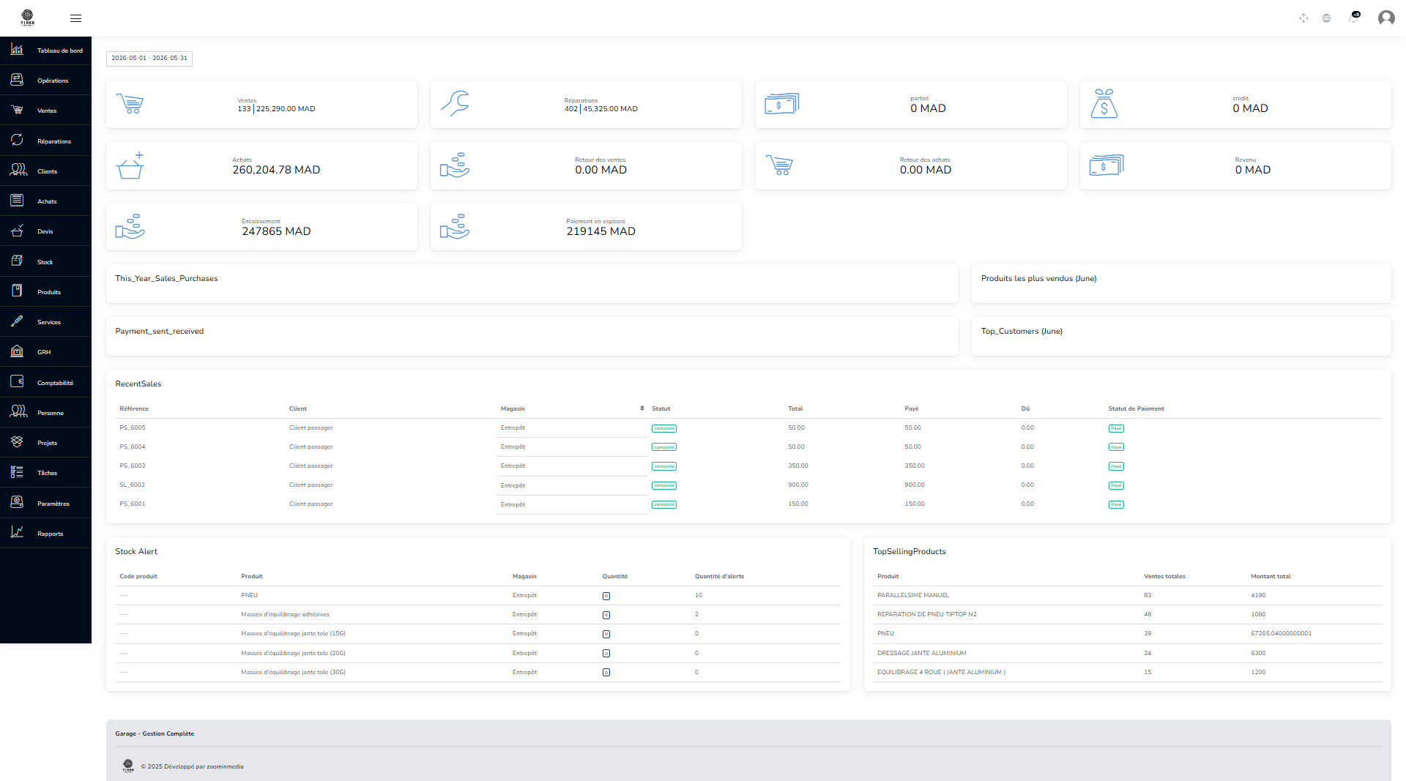Image resolution: width=1406 pixels, height=781 pixels.
Task: Click the Rapports chart icon
Action: tap(17, 533)
